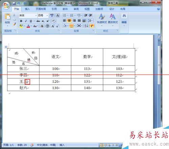
Task: Expand the borders dropdown arrow
Action: tap(75, 26)
